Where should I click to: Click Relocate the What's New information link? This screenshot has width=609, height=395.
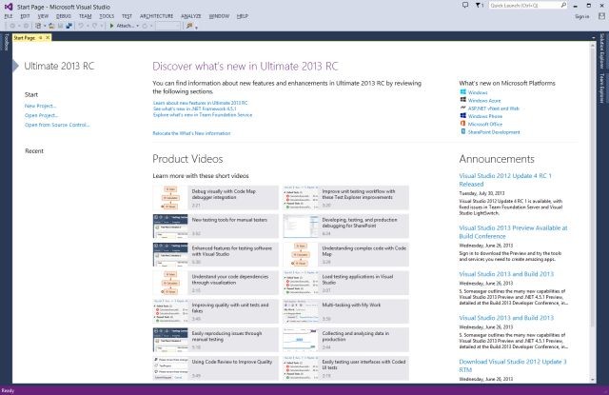pyautogui.click(x=191, y=133)
